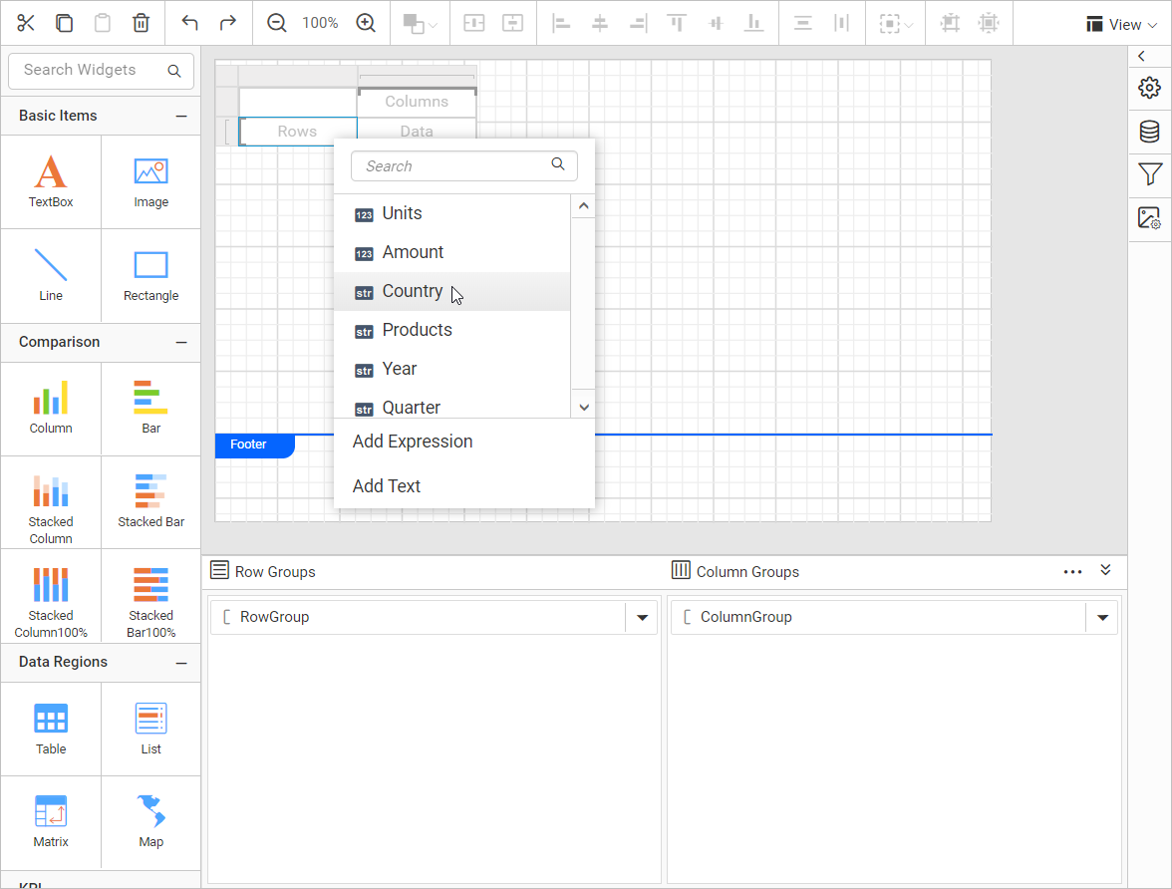Click the field list scroll up arrow
The image size is (1172, 889).
point(583,206)
